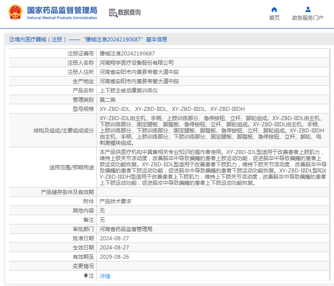
Task: Click the 生效日期 row label
Action: (x=83, y=247)
